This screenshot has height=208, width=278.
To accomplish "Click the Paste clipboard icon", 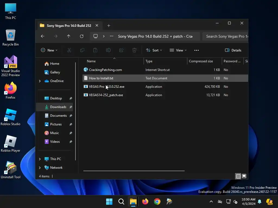I will pos(95,50).
